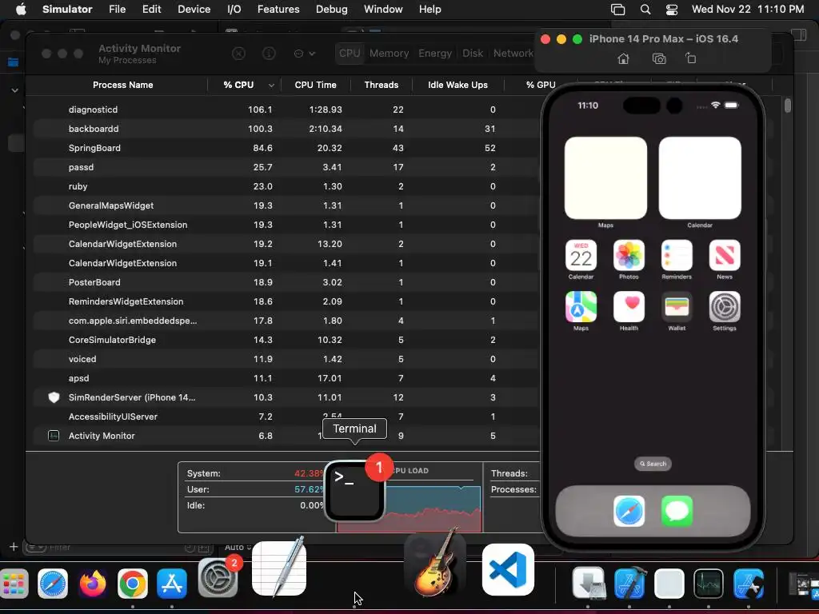Select the passd process row
The height and width of the screenshot is (614, 819).
click(x=286, y=167)
